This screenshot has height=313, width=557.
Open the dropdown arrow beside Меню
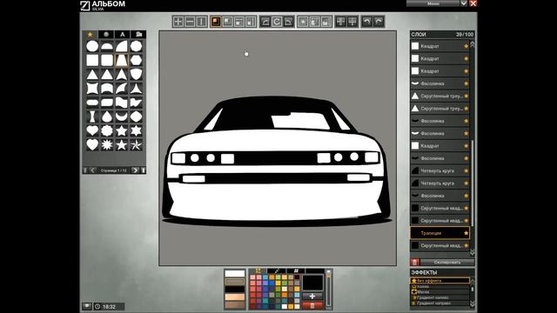coord(464,3)
